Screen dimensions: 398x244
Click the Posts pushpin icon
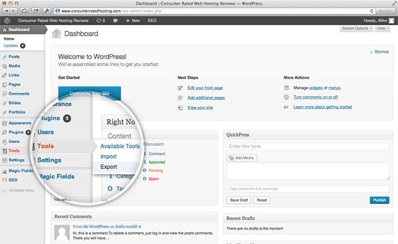pyautogui.click(x=5, y=57)
